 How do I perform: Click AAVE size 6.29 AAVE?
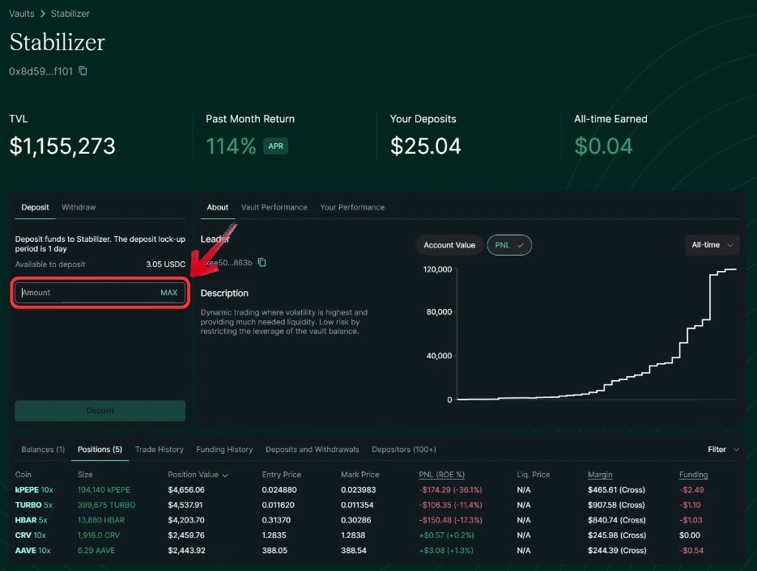tap(96, 550)
